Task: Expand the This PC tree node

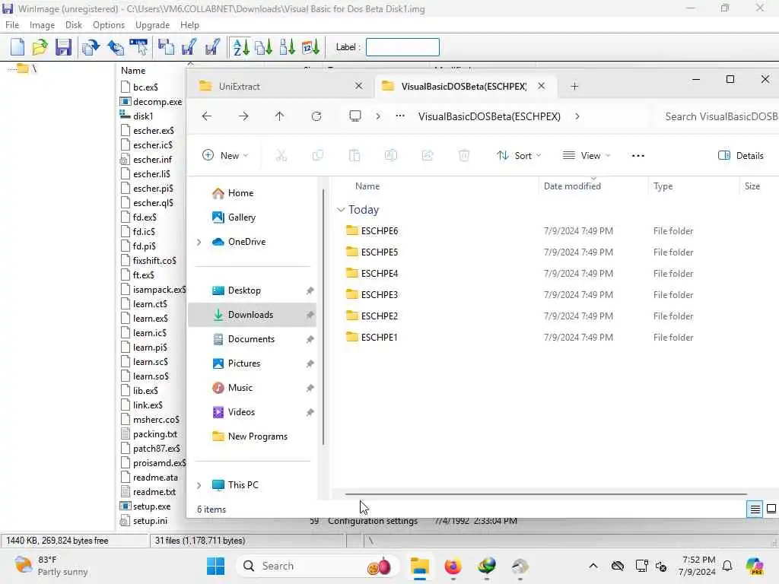Action: click(x=199, y=485)
